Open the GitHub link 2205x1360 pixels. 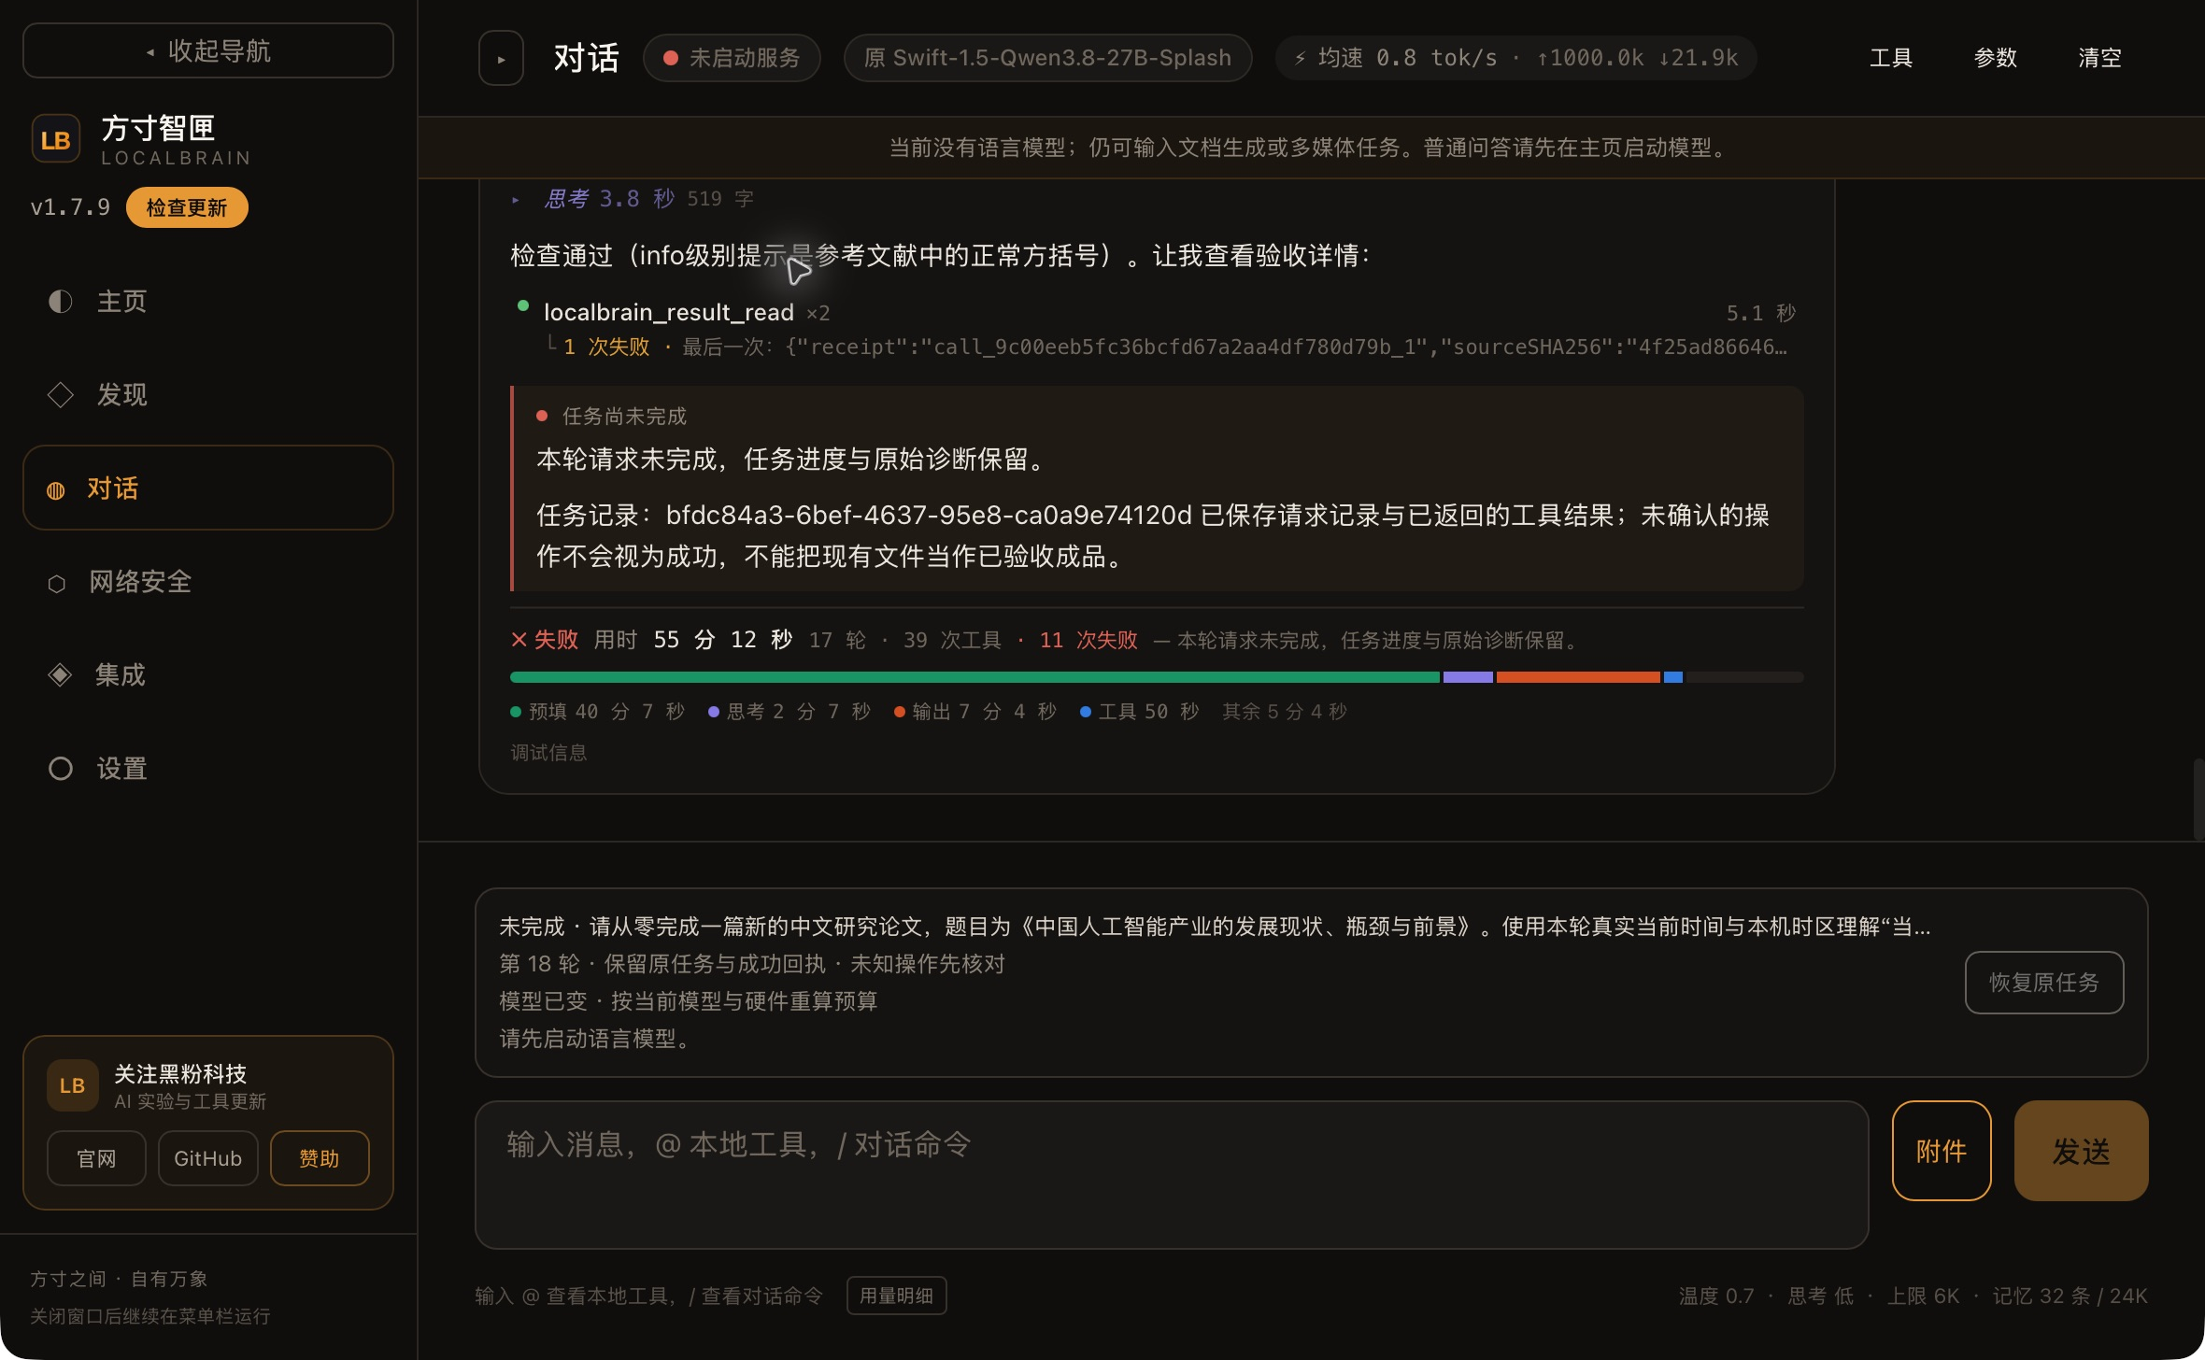point(208,1158)
